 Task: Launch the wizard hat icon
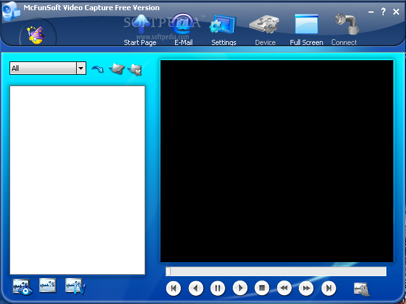point(37,35)
